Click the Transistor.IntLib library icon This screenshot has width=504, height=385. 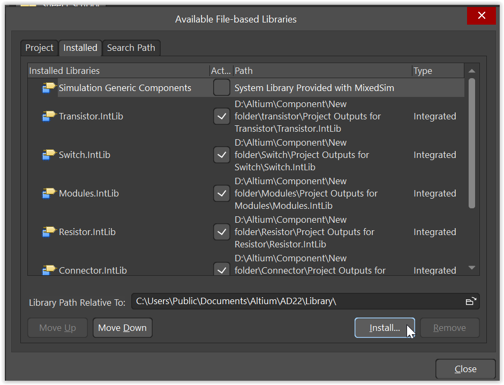click(x=49, y=116)
